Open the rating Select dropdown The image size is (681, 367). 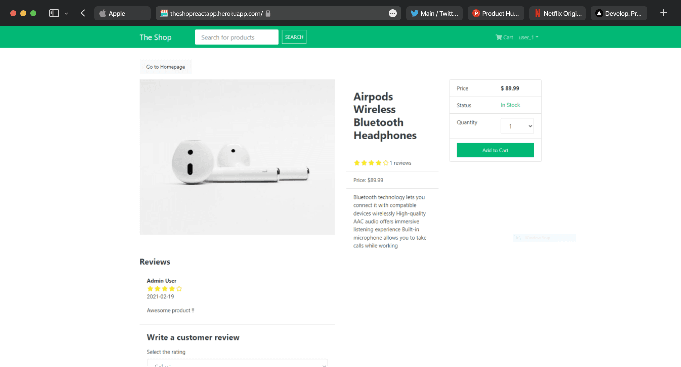pyautogui.click(x=237, y=364)
